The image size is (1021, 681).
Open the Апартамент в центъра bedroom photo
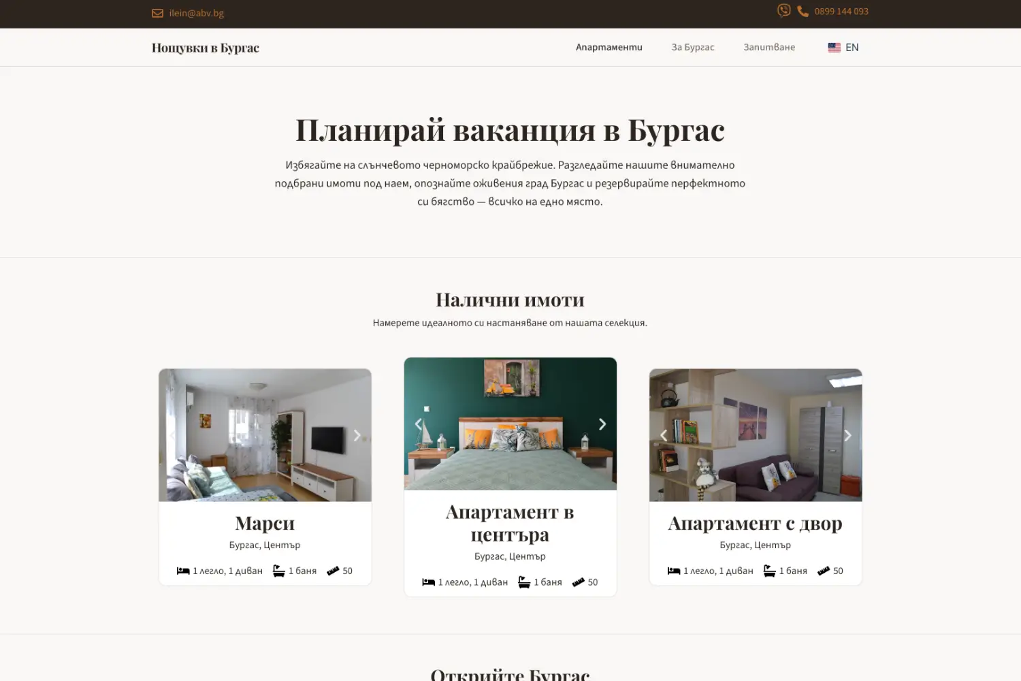coord(510,424)
